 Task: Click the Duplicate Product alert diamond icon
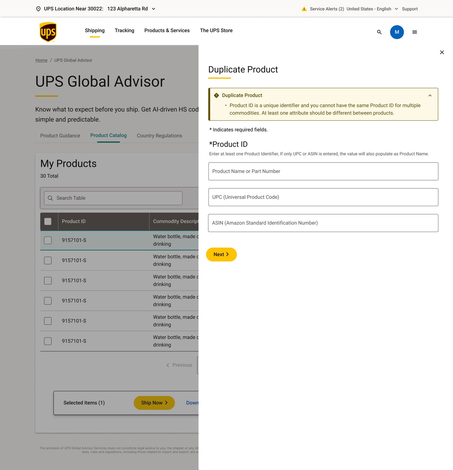pos(216,95)
